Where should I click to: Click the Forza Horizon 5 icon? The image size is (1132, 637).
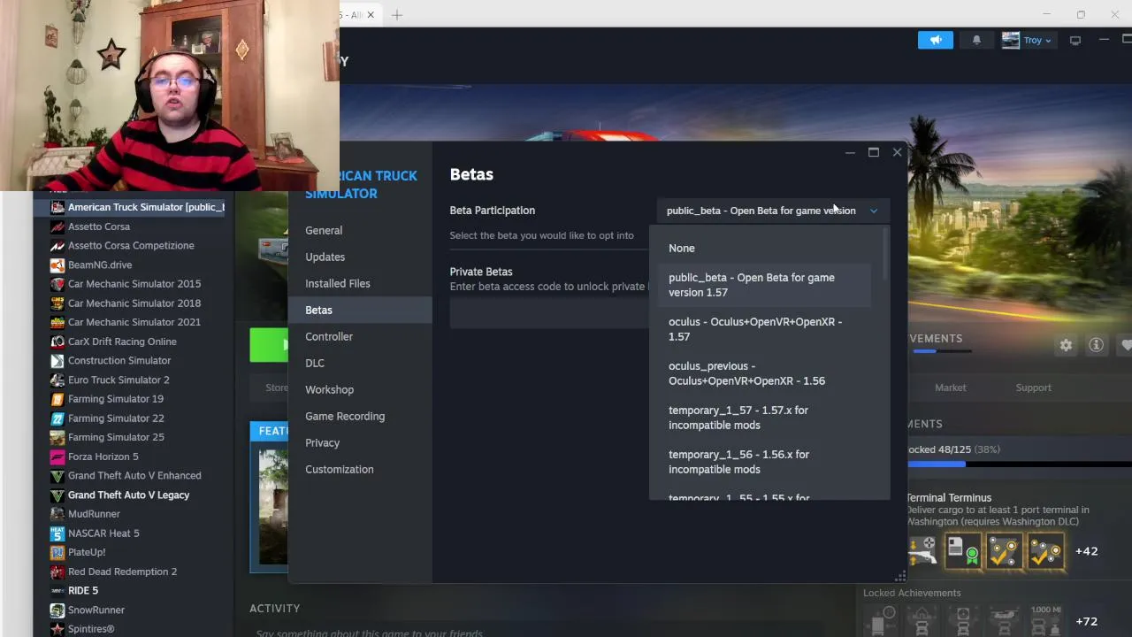[x=57, y=457]
